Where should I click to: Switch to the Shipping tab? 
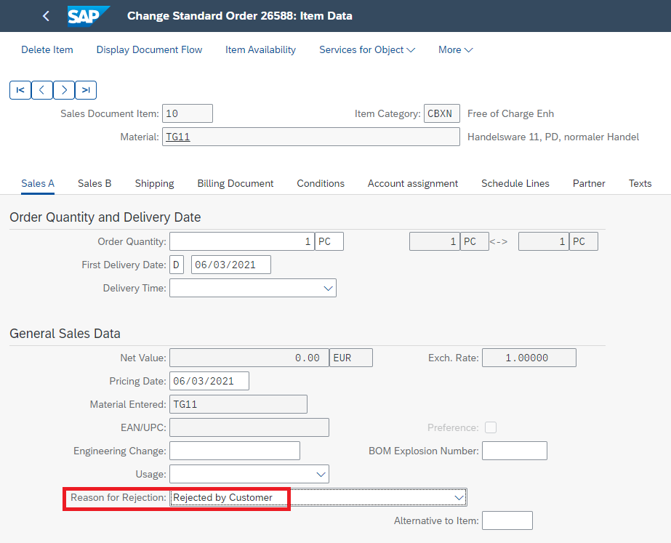pos(155,183)
